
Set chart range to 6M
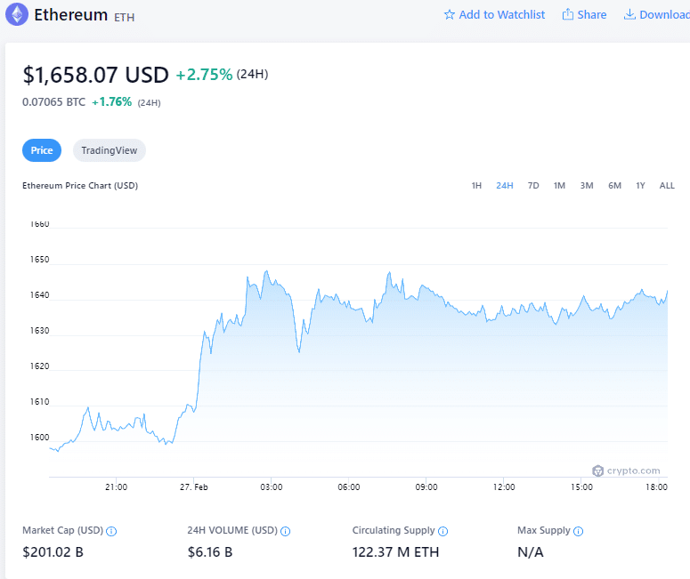coord(614,186)
